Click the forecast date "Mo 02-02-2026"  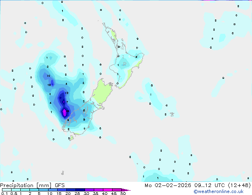pyautogui.click(x=168, y=185)
